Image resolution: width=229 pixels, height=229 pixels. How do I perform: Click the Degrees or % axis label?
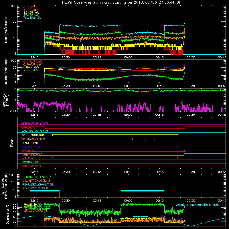click(8, 214)
